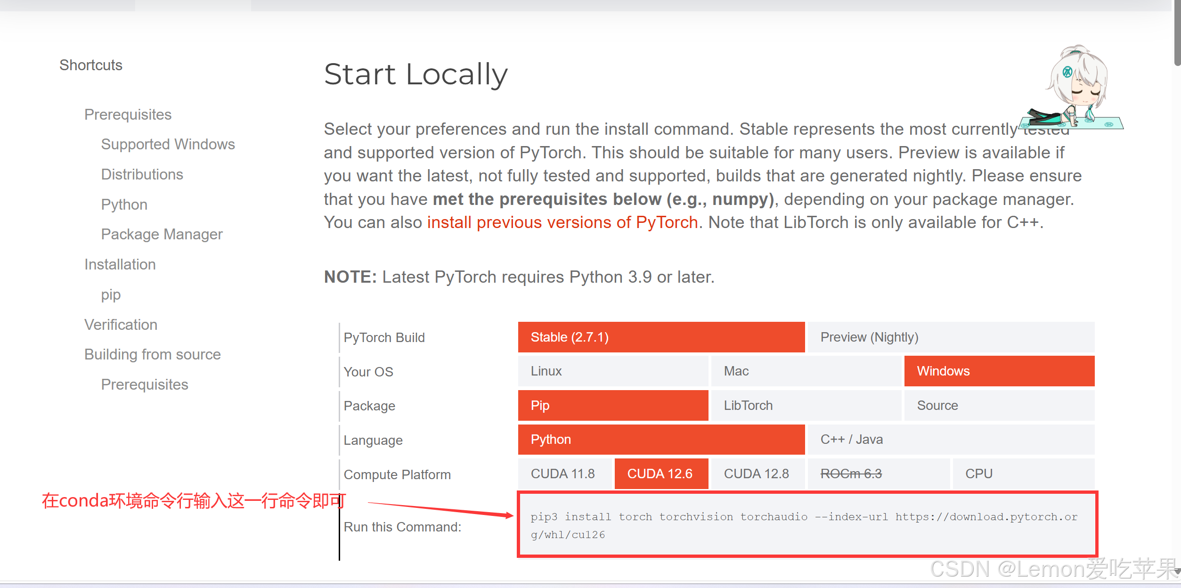Jump to the Python shortcut in the sidebar

coord(124,204)
